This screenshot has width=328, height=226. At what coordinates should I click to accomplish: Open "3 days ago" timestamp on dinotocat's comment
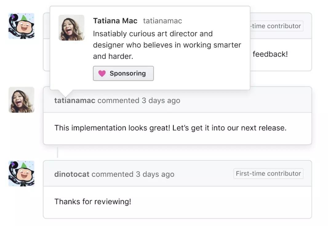click(155, 174)
